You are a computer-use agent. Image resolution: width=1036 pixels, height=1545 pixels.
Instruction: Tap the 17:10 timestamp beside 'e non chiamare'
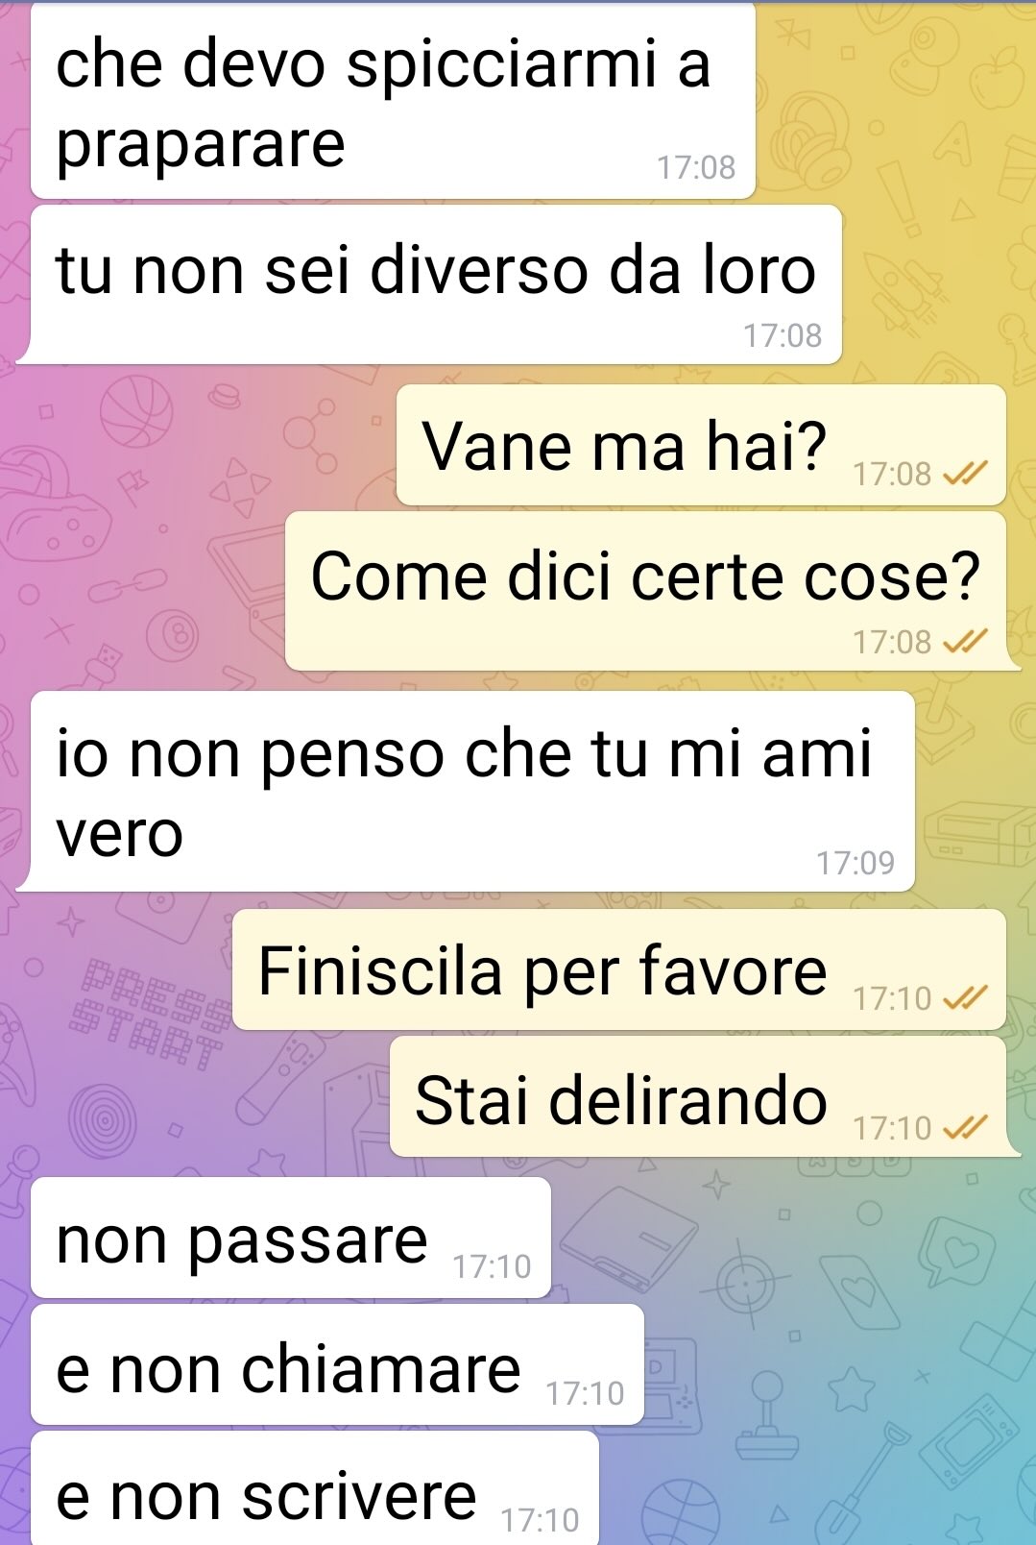[x=585, y=1393]
